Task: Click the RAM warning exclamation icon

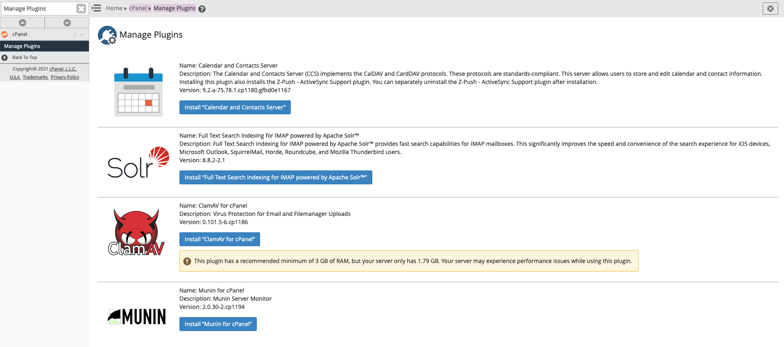Action: point(187,261)
